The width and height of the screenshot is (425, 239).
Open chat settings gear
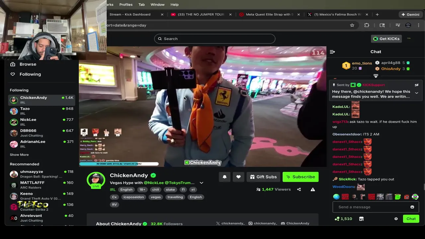[x=396, y=219]
